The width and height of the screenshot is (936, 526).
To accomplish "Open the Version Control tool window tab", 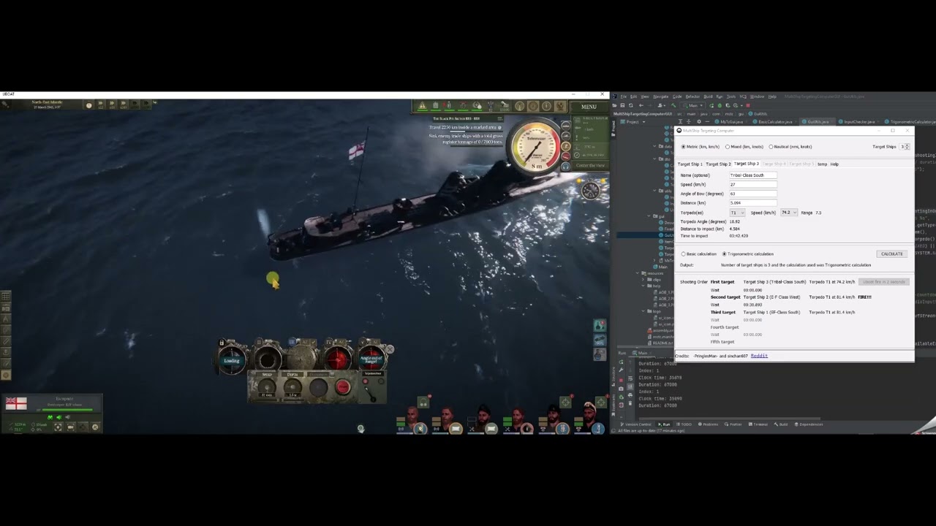I will [636, 424].
